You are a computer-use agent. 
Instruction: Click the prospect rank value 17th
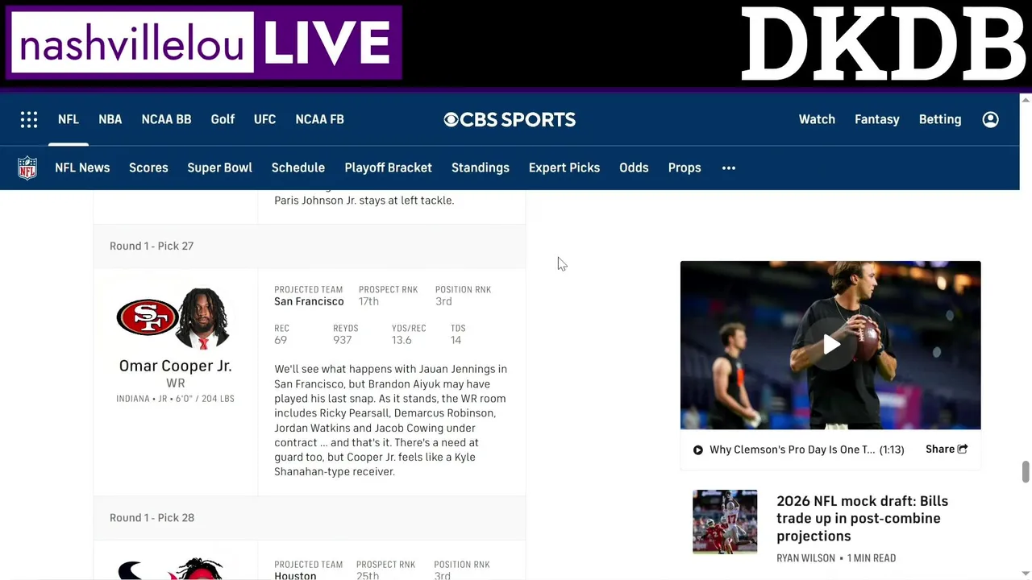point(368,301)
